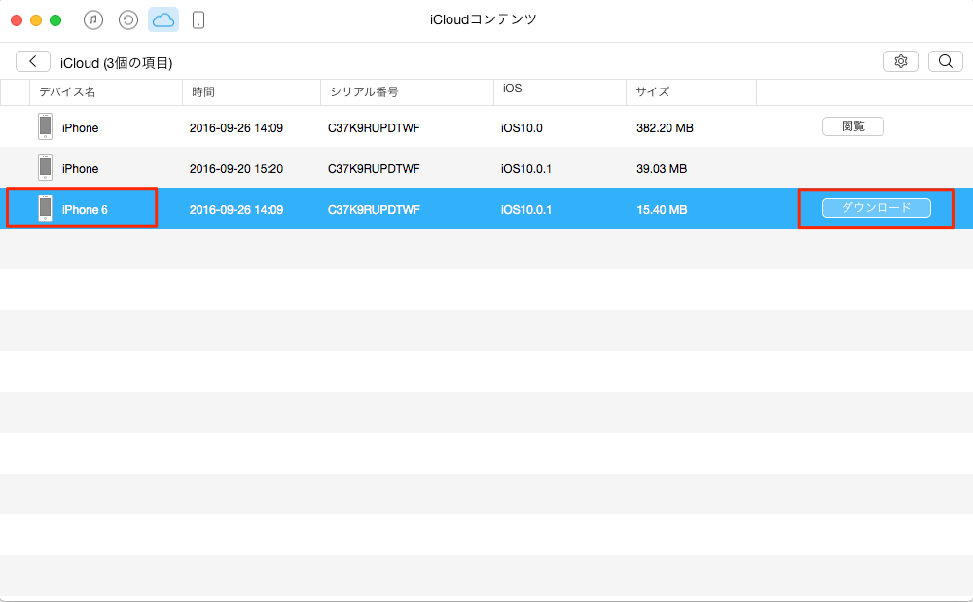Click serial C37K9RUPDTWF in the iOS10.0 row
This screenshot has height=602, width=973.
click(374, 127)
